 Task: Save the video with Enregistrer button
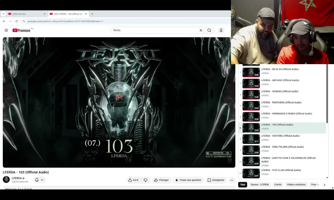[x=216, y=180]
